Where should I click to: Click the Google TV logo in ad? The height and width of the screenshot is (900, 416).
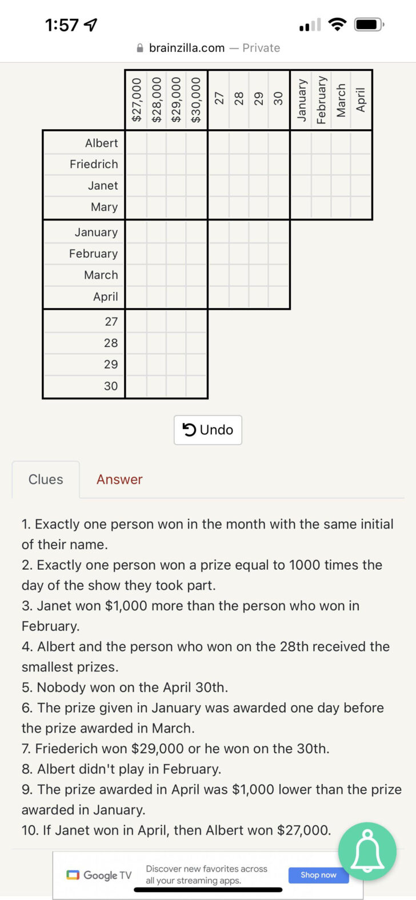pyautogui.click(x=99, y=875)
